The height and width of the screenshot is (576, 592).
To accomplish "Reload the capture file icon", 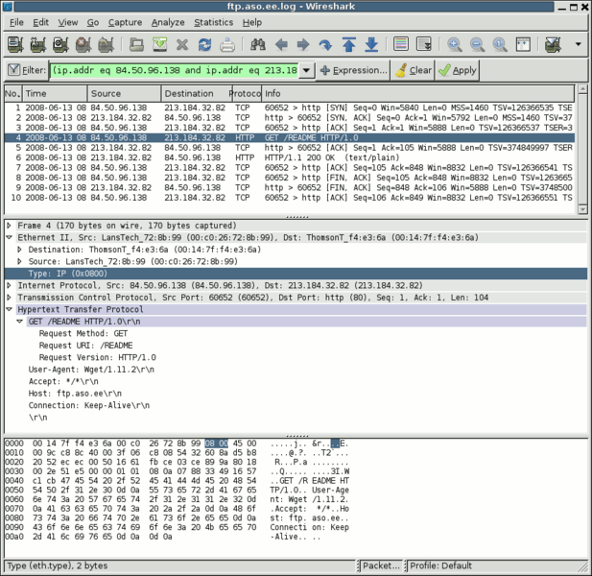I will point(205,44).
